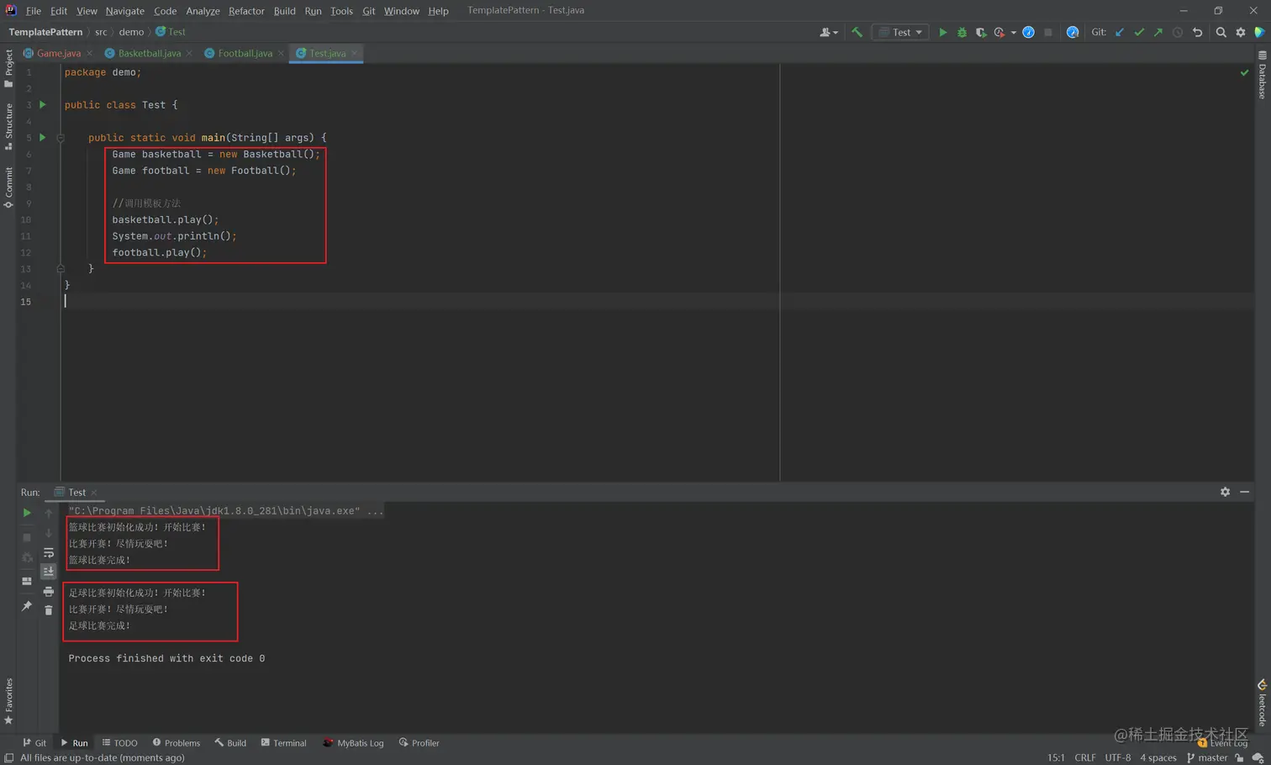This screenshot has width=1271, height=765.
Task: Open the Problems tool window
Action: (x=177, y=743)
